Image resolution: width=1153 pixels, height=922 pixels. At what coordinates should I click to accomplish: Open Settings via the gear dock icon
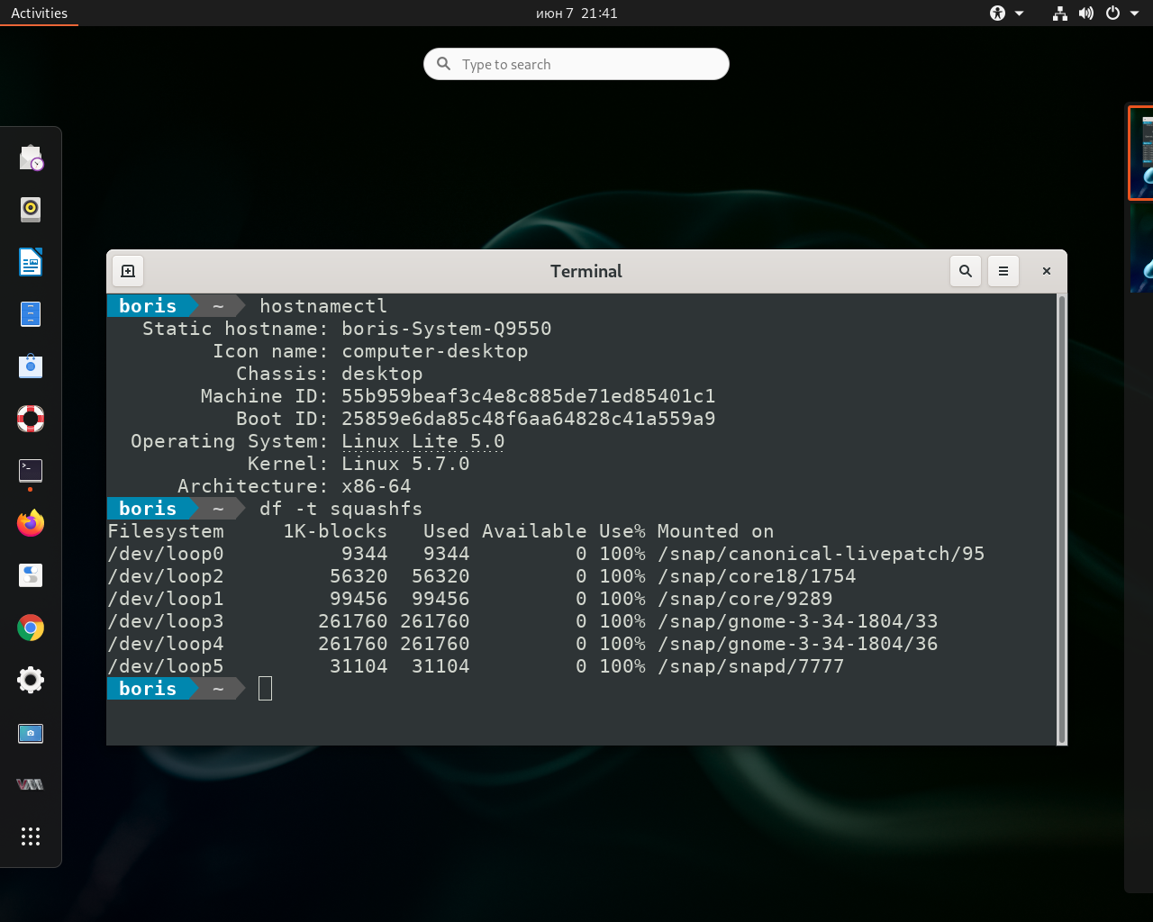click(30, 680)
